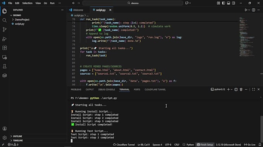
Task: Open the Edit menu
Action: coord(17,3)
